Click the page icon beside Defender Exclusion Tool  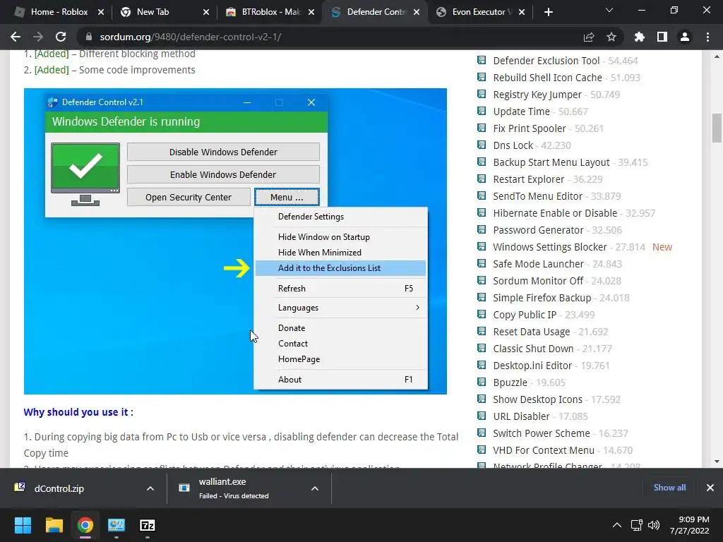[x=482, y=60]
